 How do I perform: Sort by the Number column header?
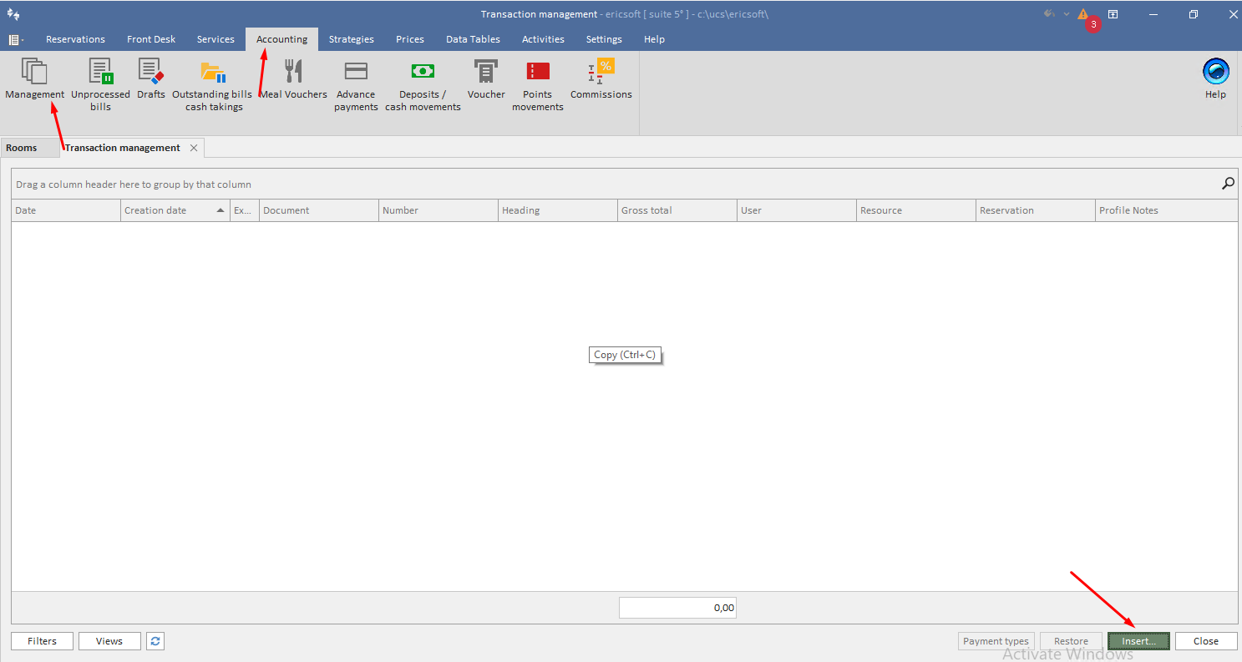[439, 210]
